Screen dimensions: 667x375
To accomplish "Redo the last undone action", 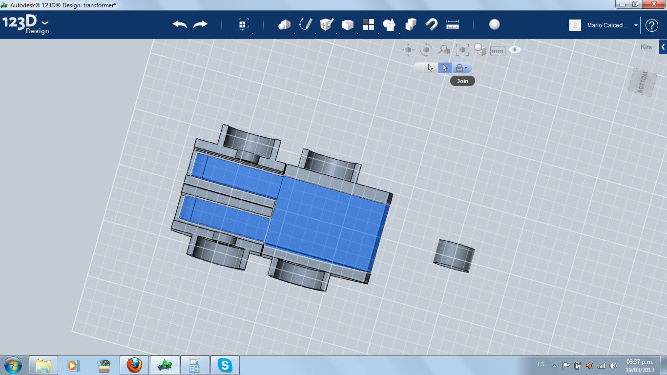I will (200, 24).
